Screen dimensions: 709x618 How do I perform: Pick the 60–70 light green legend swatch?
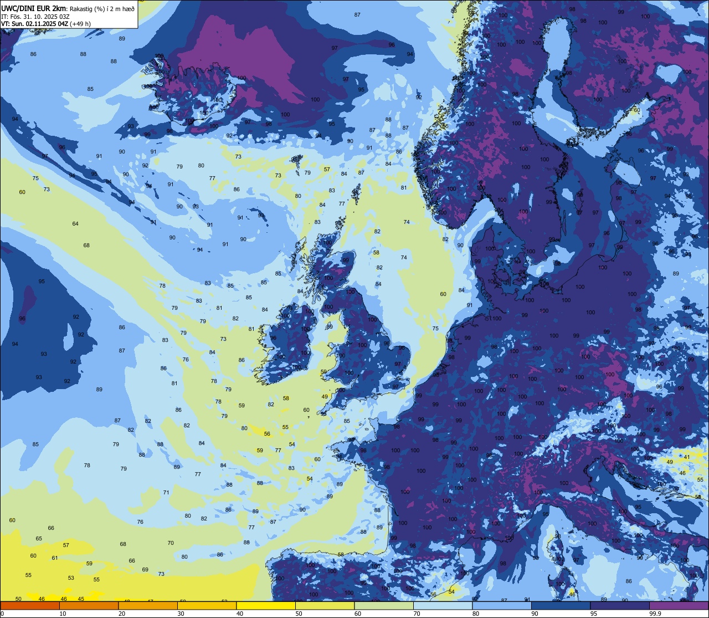pos(384,606)
